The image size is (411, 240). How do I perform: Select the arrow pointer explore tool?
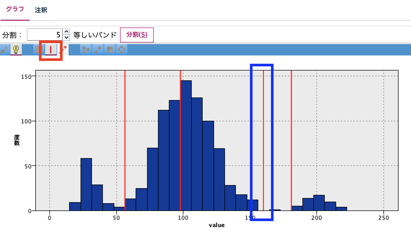pyautogui.click(x=4, y=50)
